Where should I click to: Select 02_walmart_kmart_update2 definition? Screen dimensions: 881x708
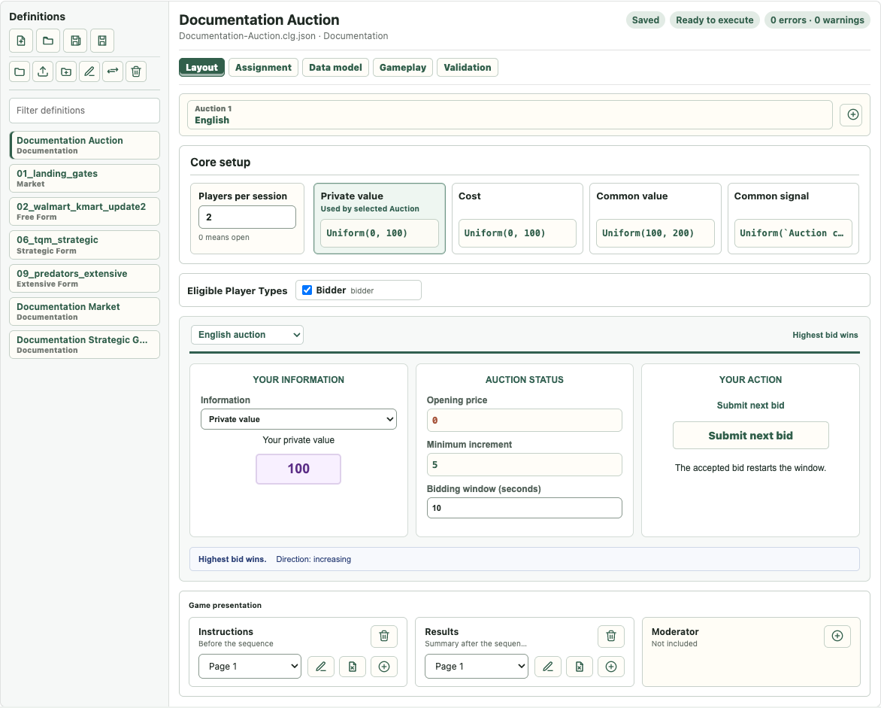pyautogui.click(x=85, y=211)
